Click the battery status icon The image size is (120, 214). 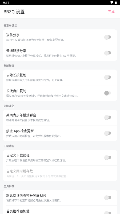[x=116, y=3]
